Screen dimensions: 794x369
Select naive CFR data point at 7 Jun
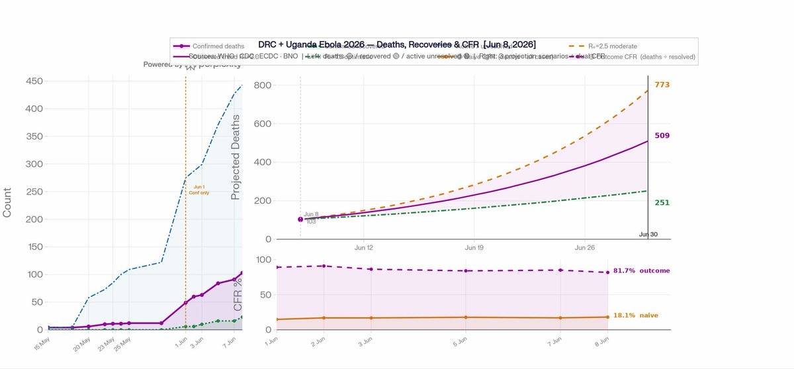tap(561, 317)
